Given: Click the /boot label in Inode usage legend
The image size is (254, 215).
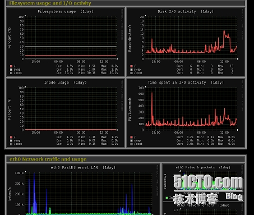Looking at the screenshot, I should tap(18, 144).
